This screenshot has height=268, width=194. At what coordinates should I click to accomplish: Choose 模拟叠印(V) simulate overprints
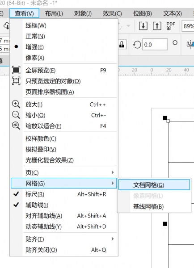64,149
